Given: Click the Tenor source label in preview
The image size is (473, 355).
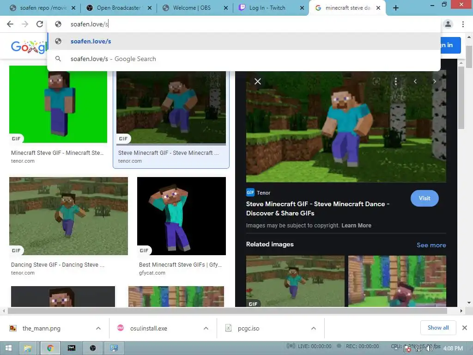Looking at the screenshot, I should [x=263, y=193].
